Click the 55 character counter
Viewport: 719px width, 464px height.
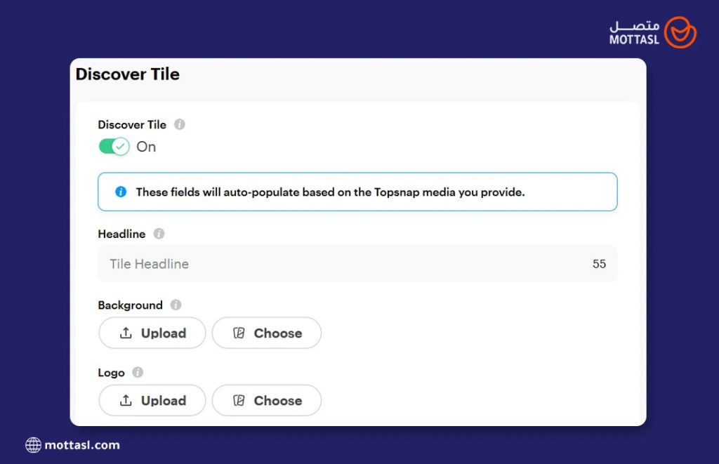click(599, 264)
